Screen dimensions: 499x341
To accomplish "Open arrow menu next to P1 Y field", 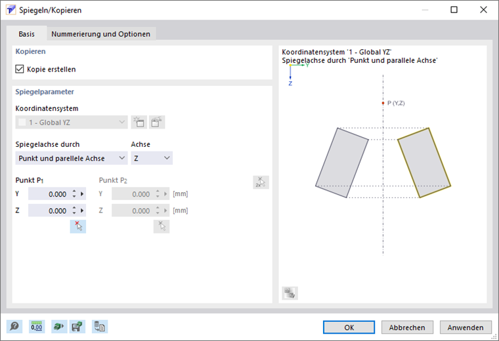I will tap(82, 194).
